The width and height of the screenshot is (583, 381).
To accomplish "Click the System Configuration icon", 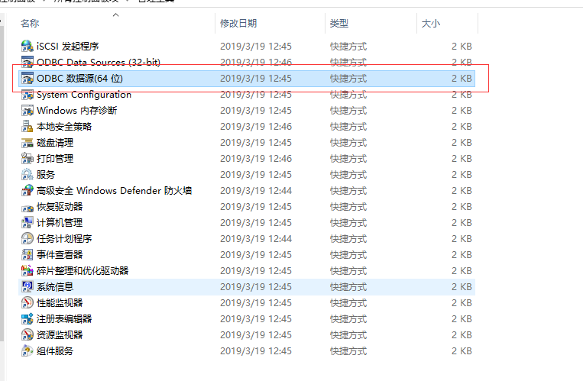I will [x=28, y=95].
